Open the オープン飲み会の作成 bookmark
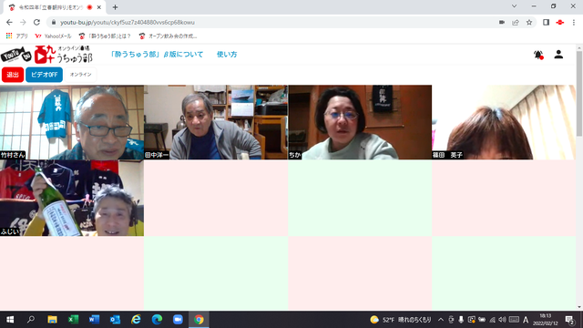Image resolution: width=583 pixels, height=328 pixels. tap(168, 36)
